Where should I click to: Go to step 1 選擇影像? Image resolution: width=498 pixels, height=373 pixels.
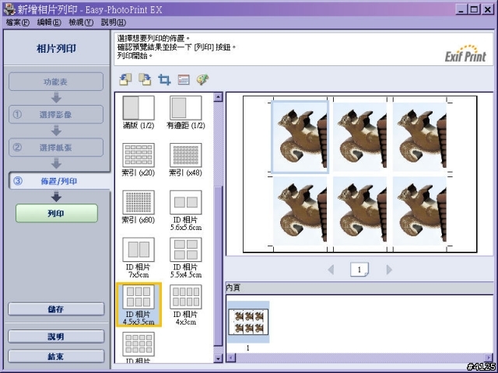pyautogui.click(x=56, y=114)
